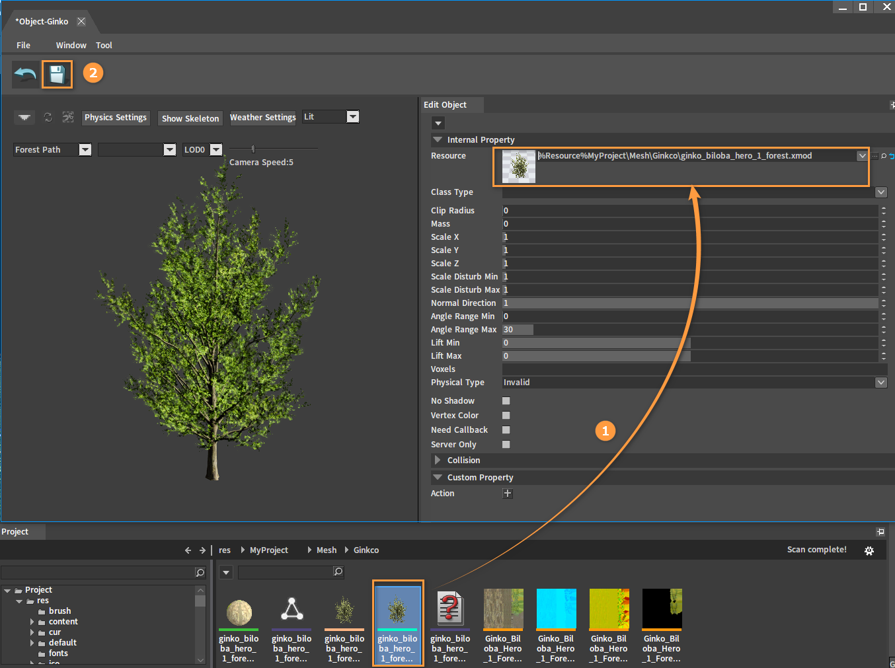Go to res in the breadcrumb path

click(x=225, y=550)
